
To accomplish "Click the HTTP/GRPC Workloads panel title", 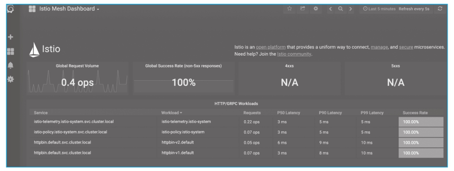I will point(235,104).
